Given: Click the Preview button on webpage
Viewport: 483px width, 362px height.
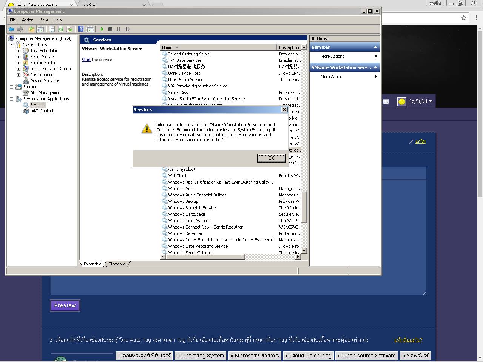Looking at the screenshot, I should 65,305.
